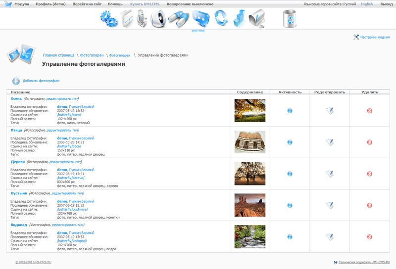Open the gears settings module icon
This screenshot has width=396, height=269.
click(x=109, y=19)
